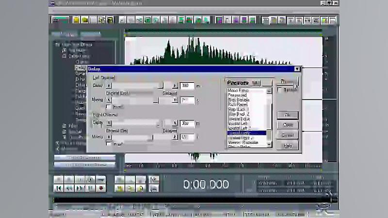The height and width of the screenshot is (218, 388).
Task: Click the Left Channel Mixing slider thumb
Action: click(156, 100)
